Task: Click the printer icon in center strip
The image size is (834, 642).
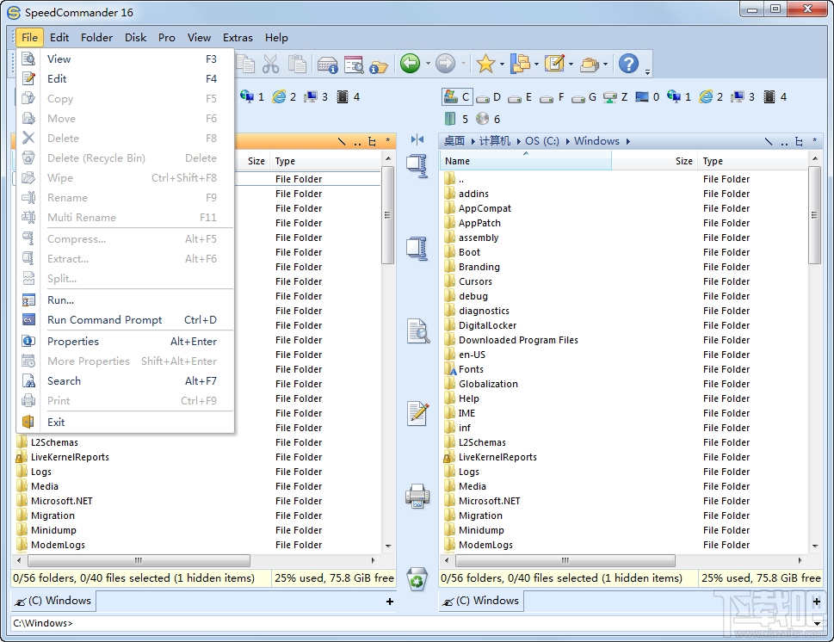Action: tap(417, 496)
